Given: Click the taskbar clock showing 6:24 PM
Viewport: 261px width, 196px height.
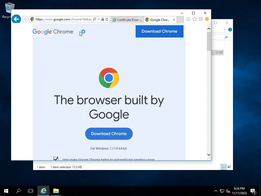Looking at the screenshot, I should (x=239, y=191).
